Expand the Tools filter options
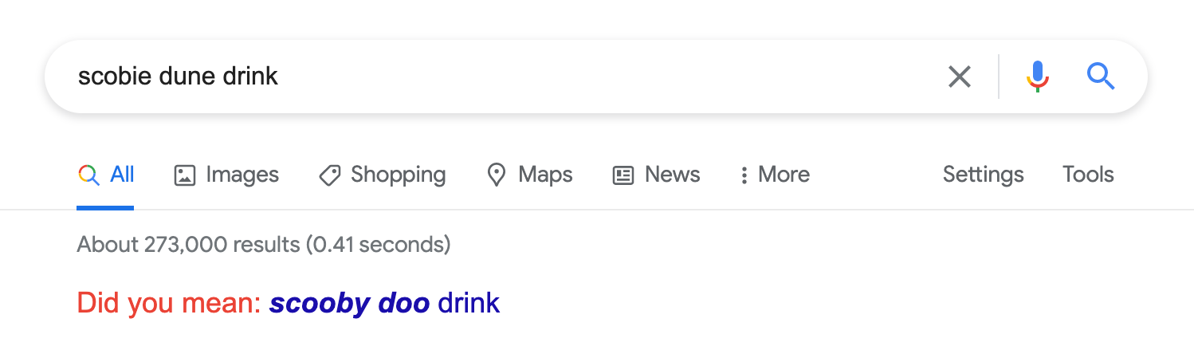The image size is (1194, 346). 1088,175
